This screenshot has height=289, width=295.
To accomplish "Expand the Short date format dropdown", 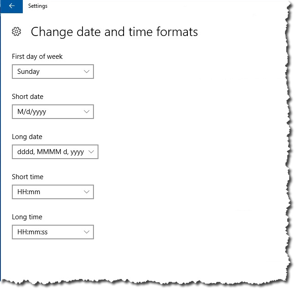I will [53, 112].
